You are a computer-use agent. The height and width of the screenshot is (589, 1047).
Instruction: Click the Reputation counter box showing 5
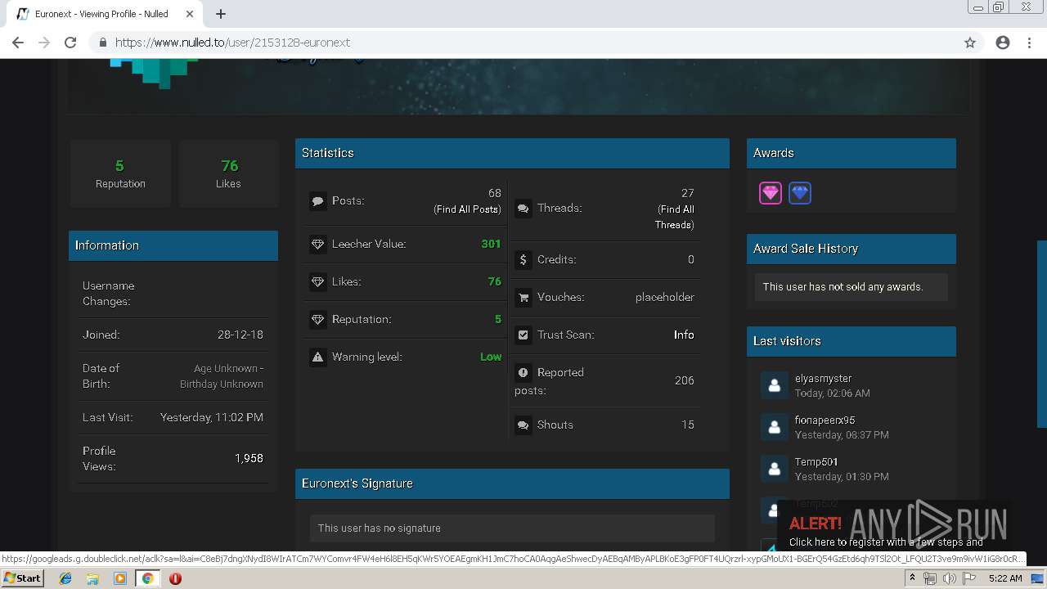tap(120, 173)
